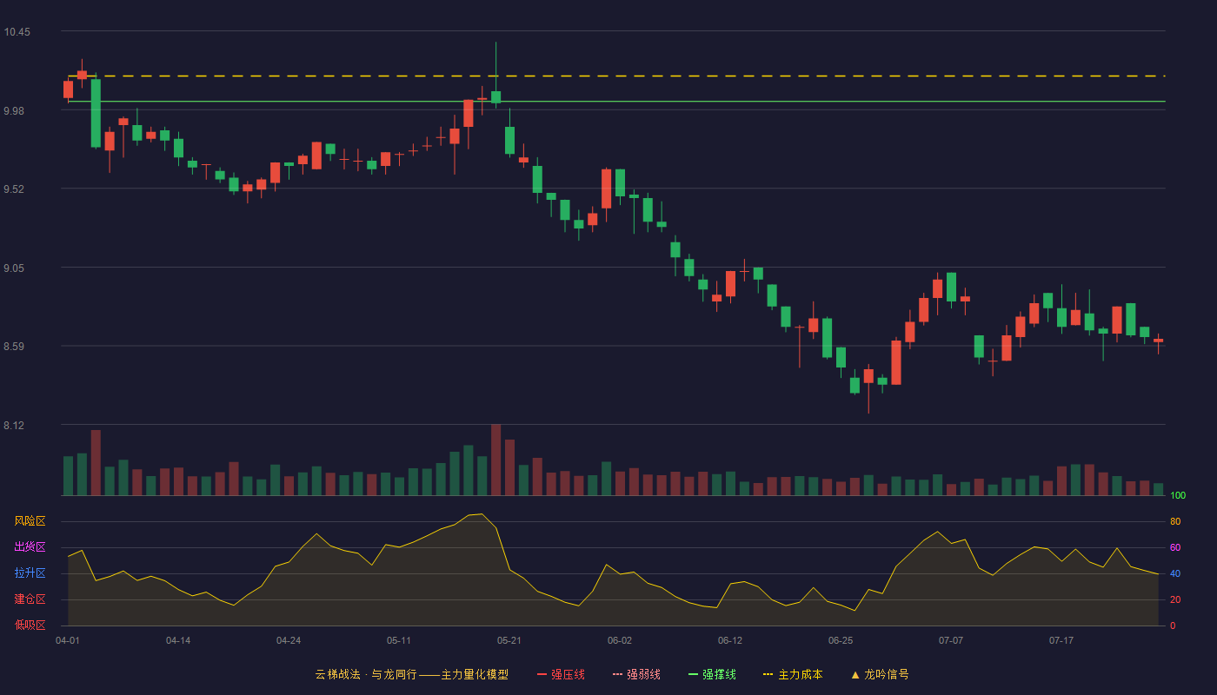Click the 04-24 date label
The image size is (1217, 695).
[x=289, y=640]
